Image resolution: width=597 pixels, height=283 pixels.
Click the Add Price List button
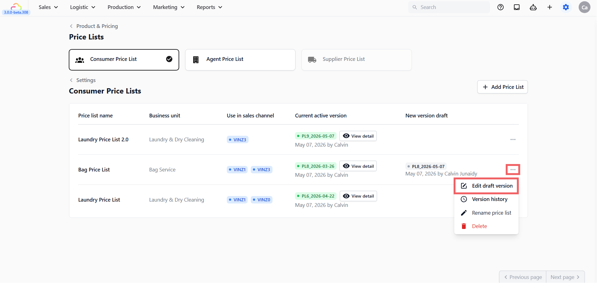(x=502, y=87)
